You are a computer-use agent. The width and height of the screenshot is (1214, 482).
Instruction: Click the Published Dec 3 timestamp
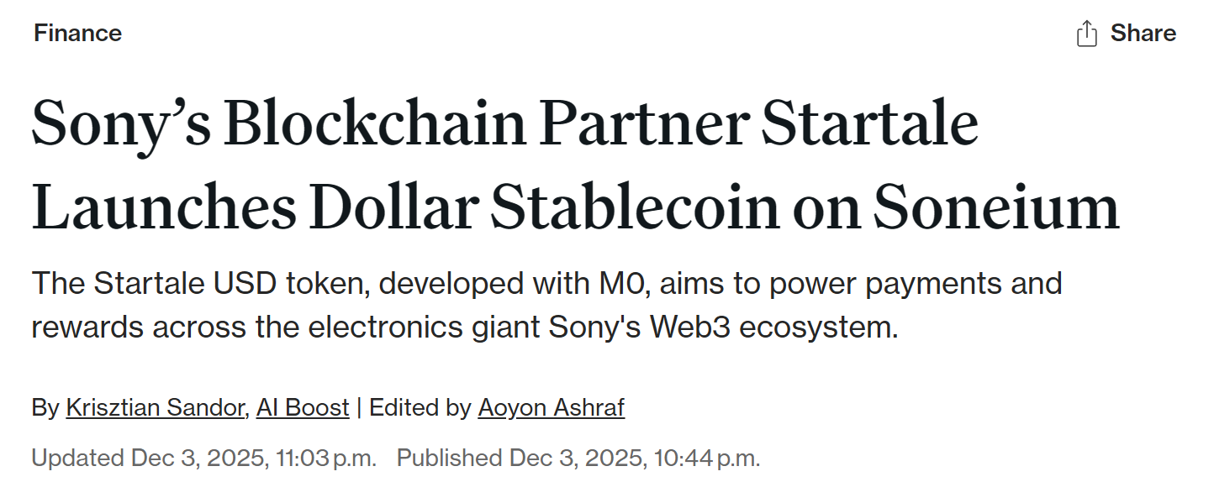click(578, 458)
